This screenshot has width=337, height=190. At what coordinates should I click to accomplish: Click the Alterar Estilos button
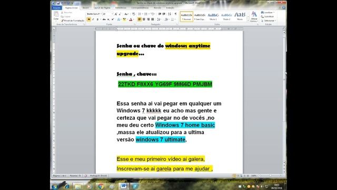254,17
